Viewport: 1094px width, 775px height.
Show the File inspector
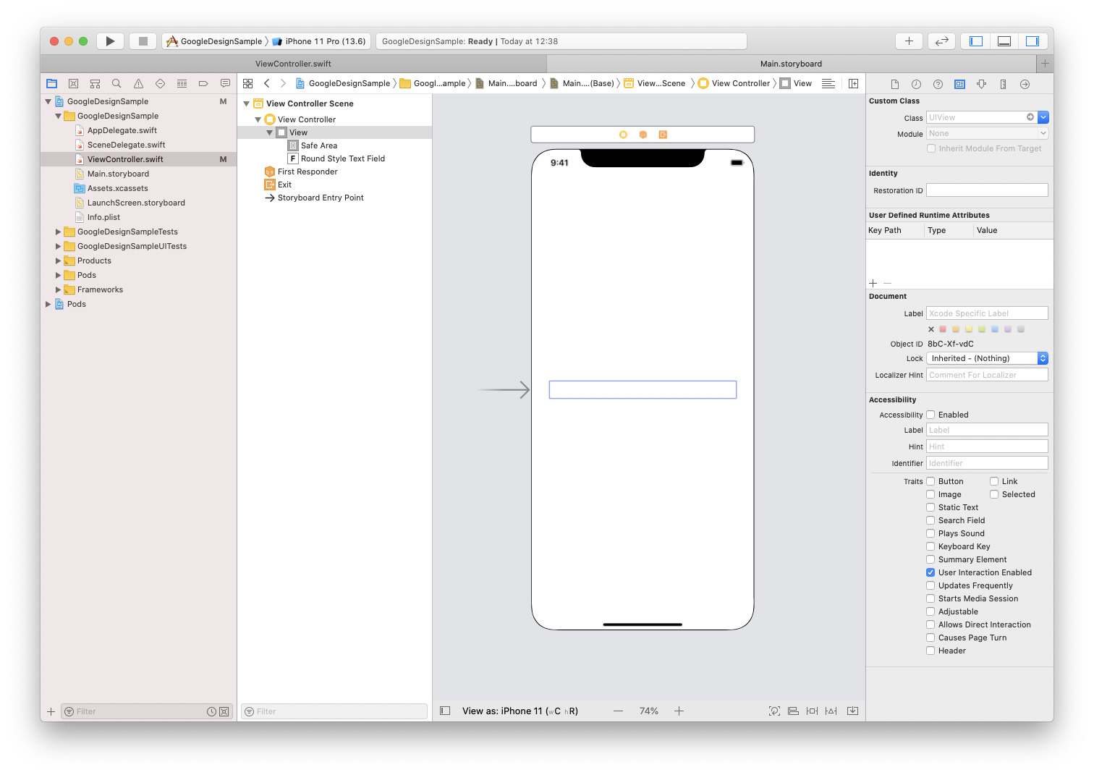[x=895, y=85]
